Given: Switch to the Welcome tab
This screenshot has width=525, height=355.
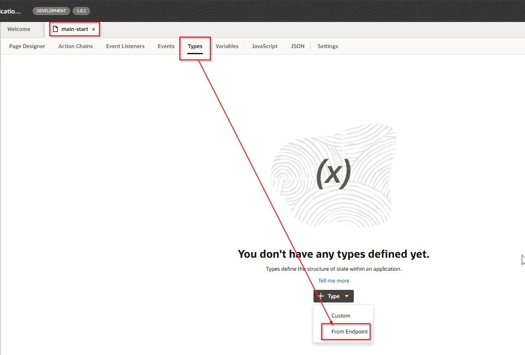Looking at the screenshot, I should (19, 29).
